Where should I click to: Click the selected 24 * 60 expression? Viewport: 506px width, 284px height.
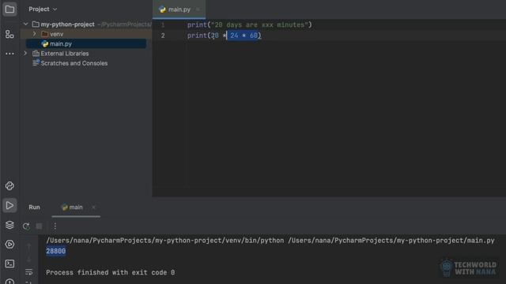click(x=244, y=35)
